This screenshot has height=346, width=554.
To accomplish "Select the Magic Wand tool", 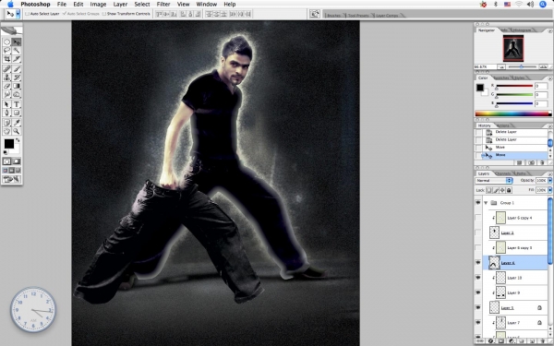I will 17,51.
